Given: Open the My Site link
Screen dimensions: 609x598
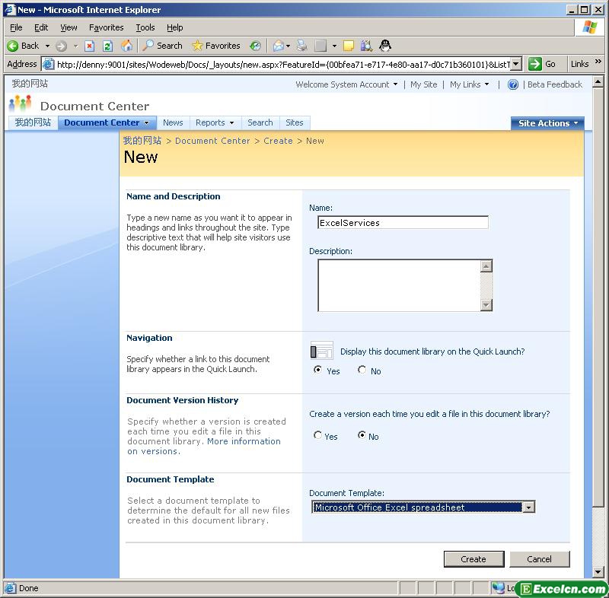Looking at the screenshot, I should 424,84.
